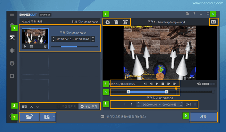Click the BUSINESS badge
The height and width of the screenshot is (132, 226).
click(x=45, y=15)
